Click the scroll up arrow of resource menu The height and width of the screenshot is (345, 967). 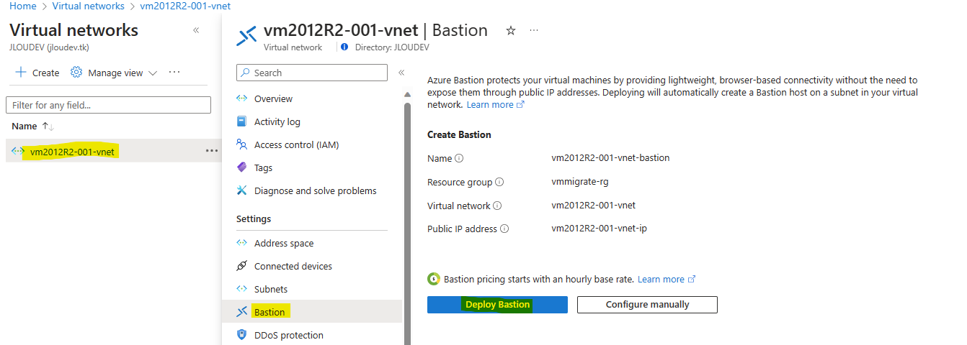407,94
